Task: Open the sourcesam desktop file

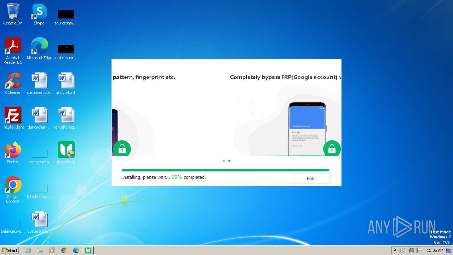Action: 65,17
